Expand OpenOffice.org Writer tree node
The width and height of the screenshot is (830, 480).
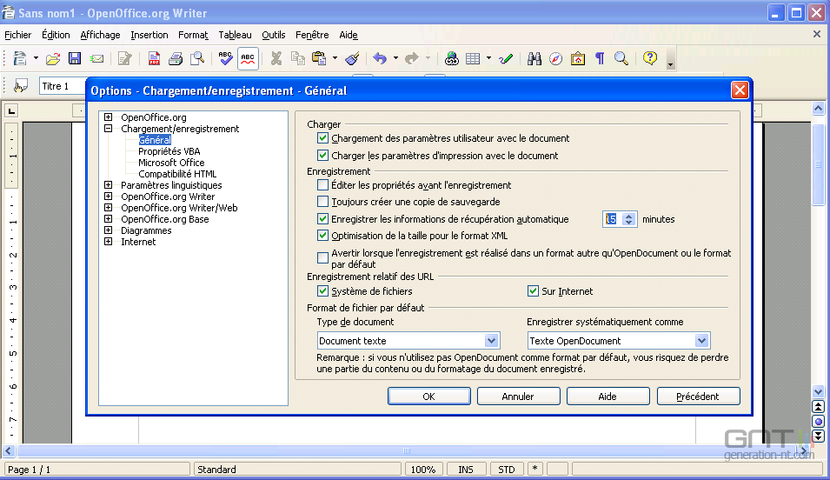(109, 196)
